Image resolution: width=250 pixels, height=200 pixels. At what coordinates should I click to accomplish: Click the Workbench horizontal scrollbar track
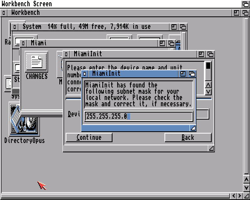click(115, 196)
